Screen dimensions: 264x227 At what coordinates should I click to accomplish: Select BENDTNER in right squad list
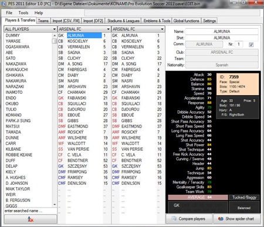click(x=131, y=161)
